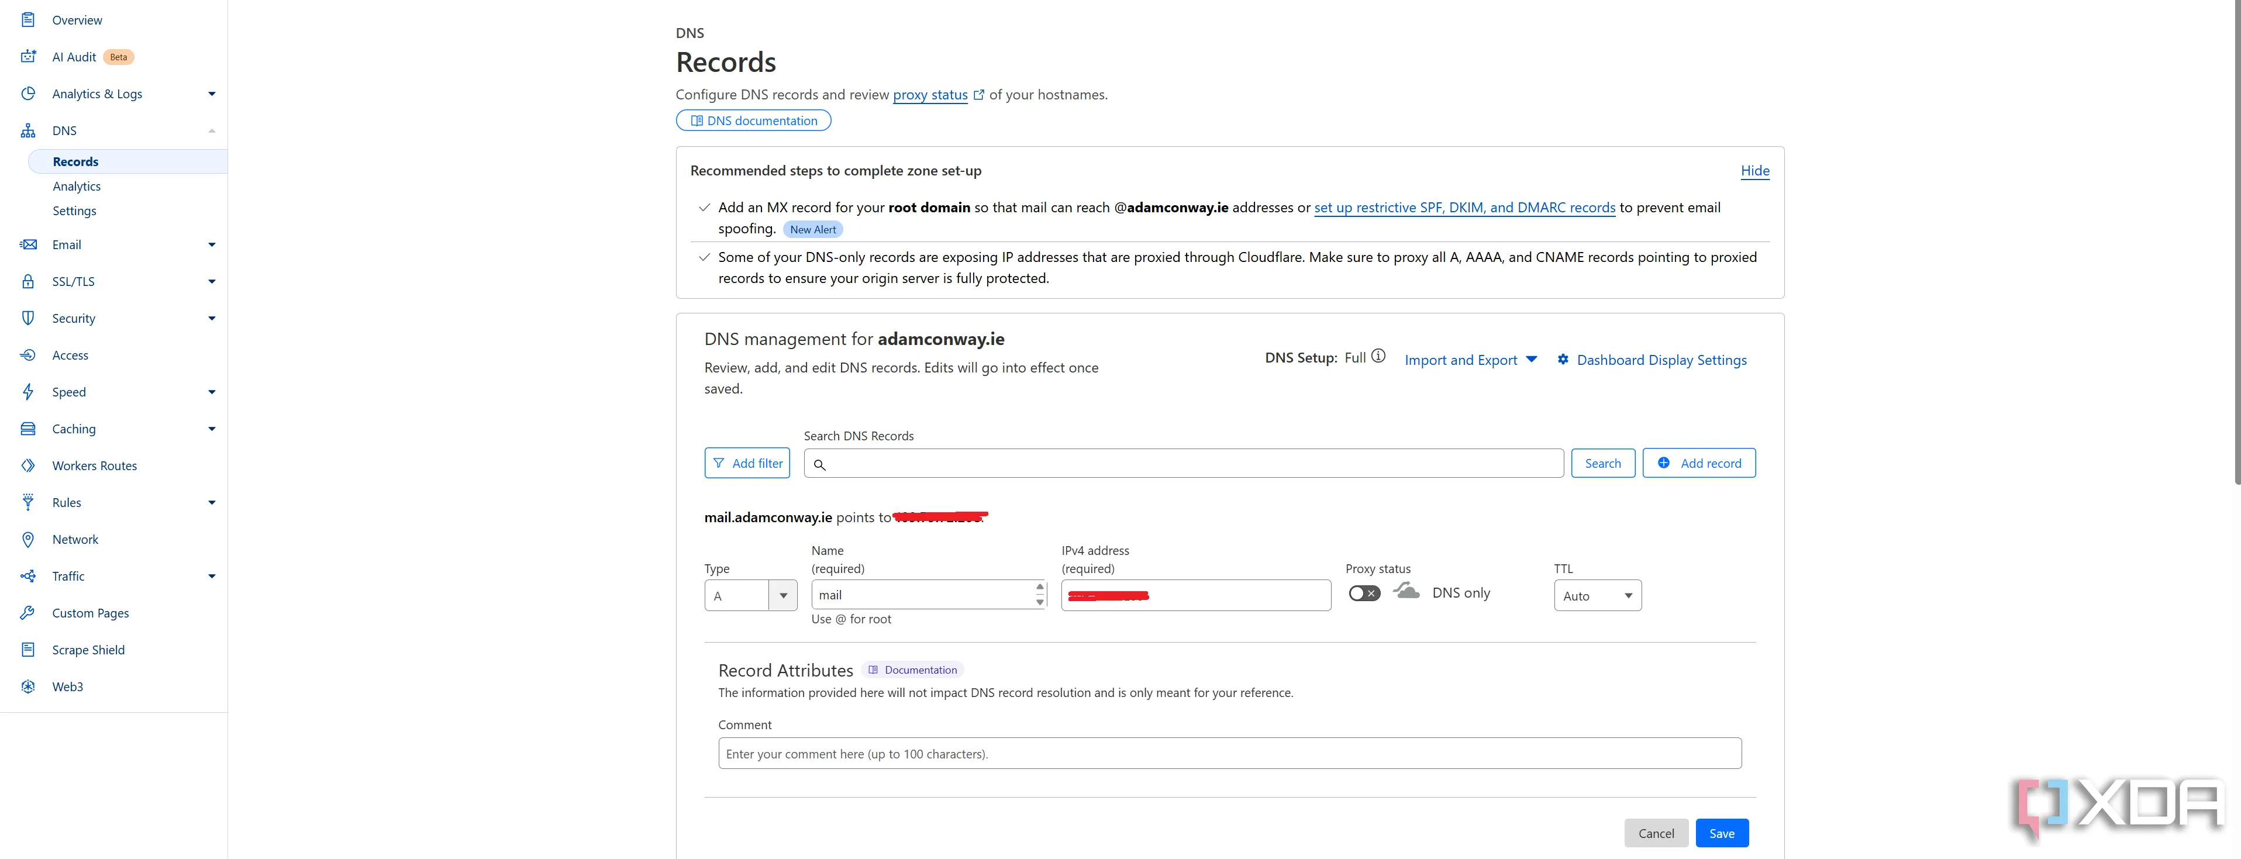
Task: Click the filter funnel icon on Add filter
Action: [719, 463]
